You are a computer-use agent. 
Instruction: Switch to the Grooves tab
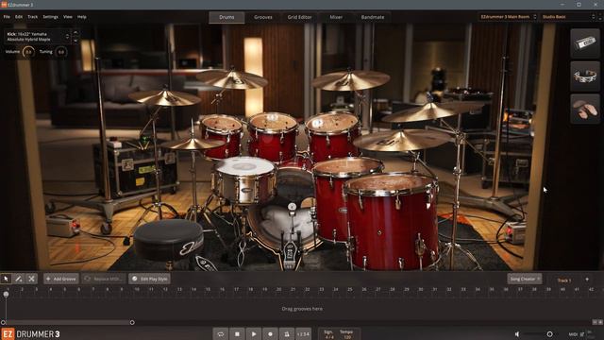[263, 17]
